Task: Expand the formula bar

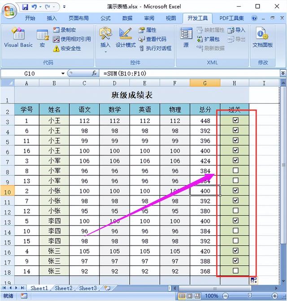Action: (x=283, y=73)
